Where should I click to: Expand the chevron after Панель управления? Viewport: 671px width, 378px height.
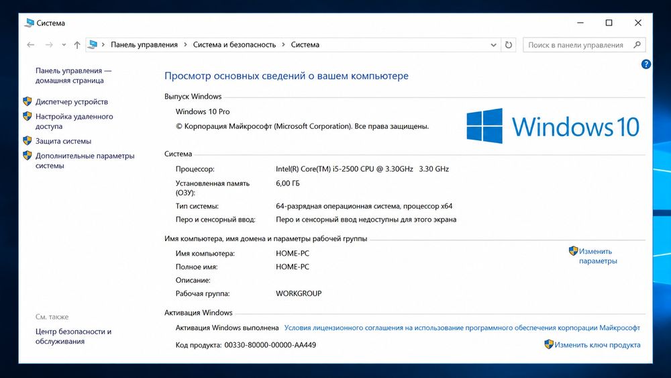coord(185,44)
